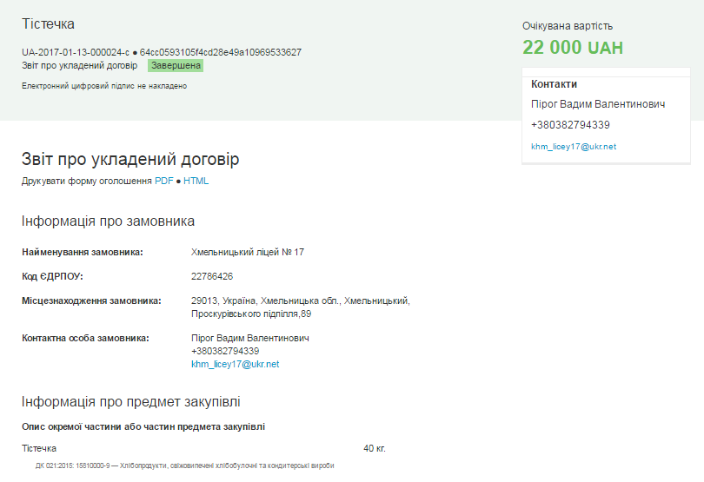Select contact name under Контактна особа замовника
This screenshot has width=704, height=482.
point(250,338)
